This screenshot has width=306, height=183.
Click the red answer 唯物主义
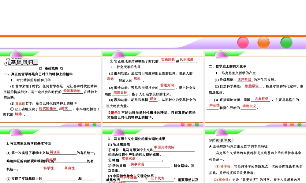coord(249,106)
